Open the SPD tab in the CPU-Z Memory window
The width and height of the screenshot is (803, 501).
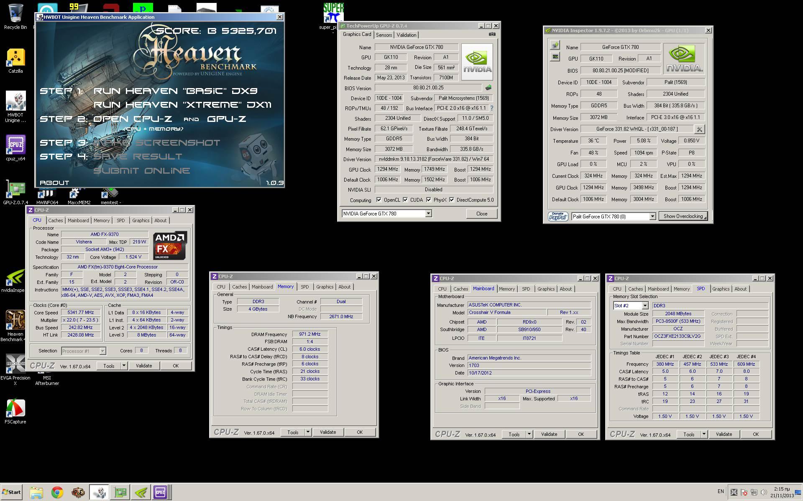pos(305,287)
